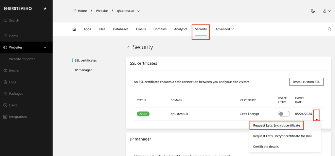The height and width of the screenshot is (156, 335).
Task: Click the Users person icon in sidebar
Action: (x=5, y=105)
